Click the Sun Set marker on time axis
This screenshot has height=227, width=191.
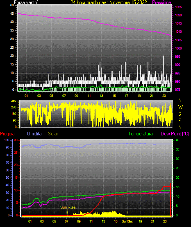click(127, 221)
